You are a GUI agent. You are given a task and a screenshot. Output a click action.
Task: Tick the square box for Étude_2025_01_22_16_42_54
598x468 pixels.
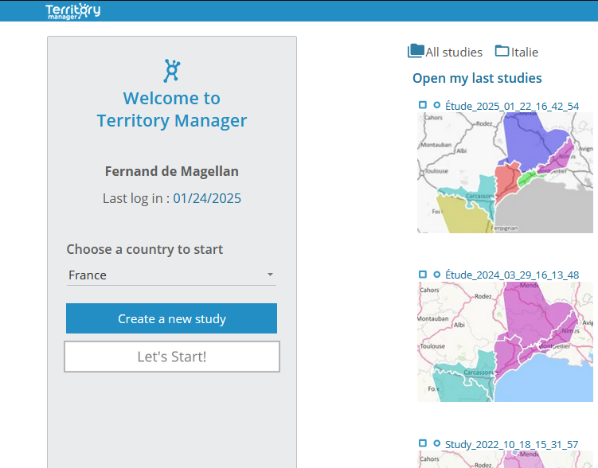(x=423, y=105)
